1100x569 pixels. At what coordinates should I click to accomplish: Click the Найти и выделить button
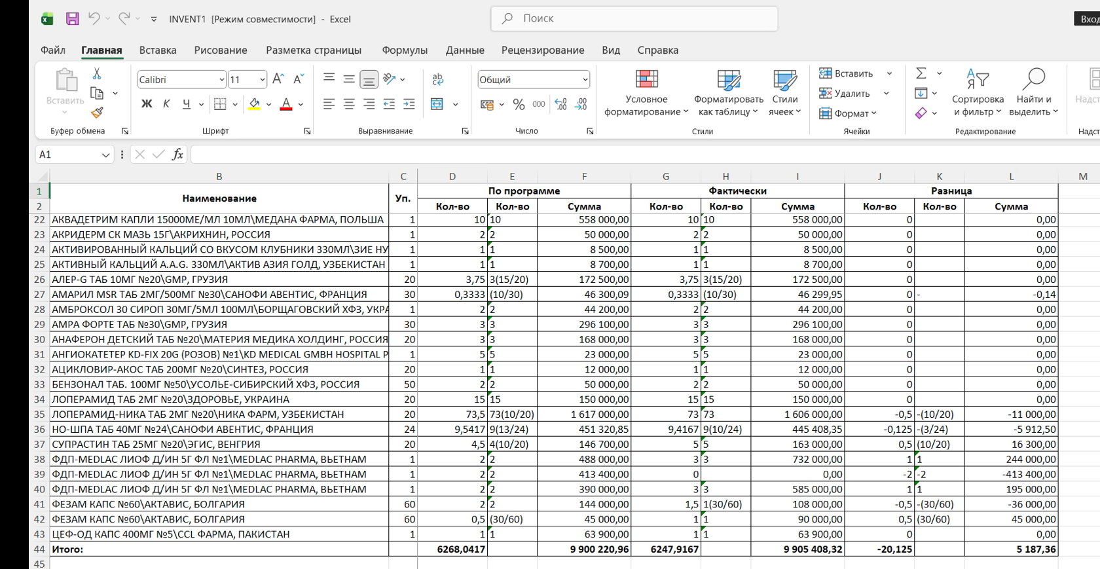(1033, 94)
